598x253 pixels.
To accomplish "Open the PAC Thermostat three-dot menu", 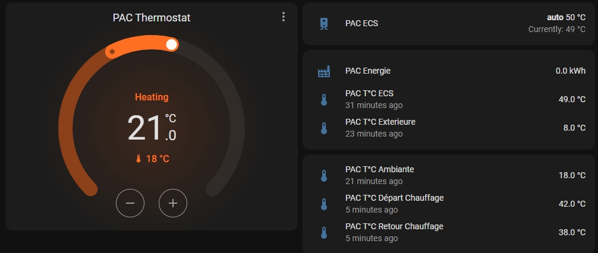I will pos(283,17).
